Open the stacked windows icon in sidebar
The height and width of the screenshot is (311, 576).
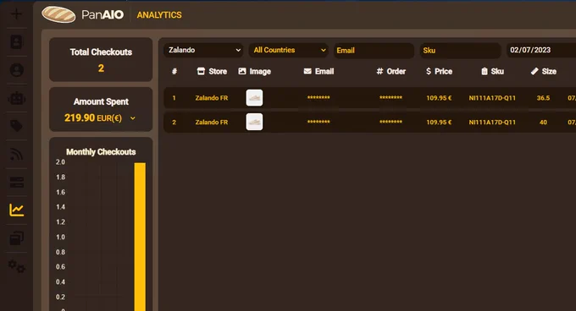[17, 238]
